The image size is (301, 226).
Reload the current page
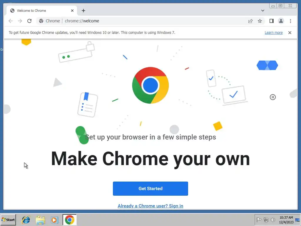point(29,21)
